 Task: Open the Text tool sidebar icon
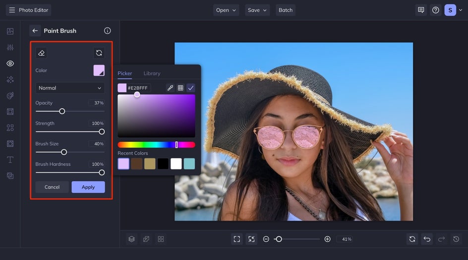pos(10,160)
